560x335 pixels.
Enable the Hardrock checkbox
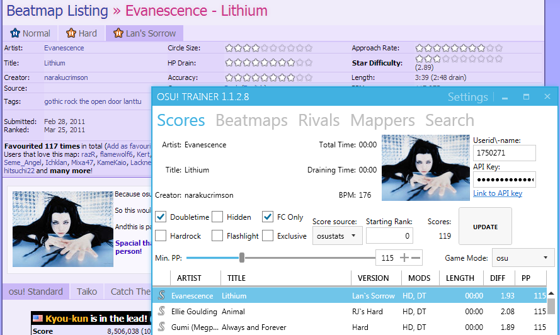tap(161, 236)
